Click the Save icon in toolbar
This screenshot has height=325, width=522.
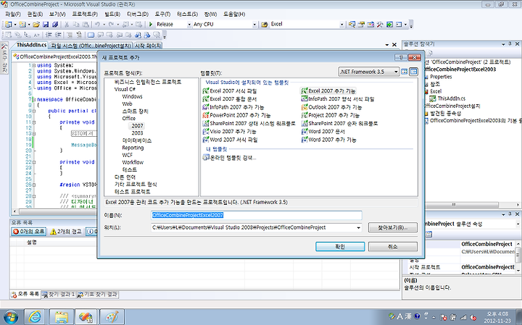46,25
